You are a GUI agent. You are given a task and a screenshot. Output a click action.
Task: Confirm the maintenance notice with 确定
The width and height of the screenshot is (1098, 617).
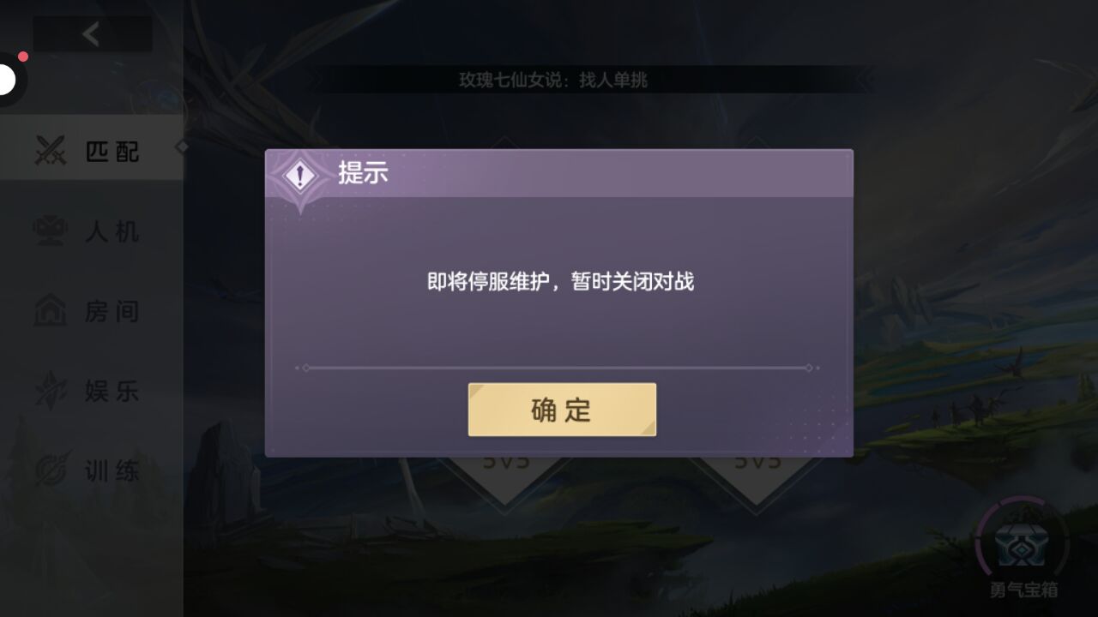pyautogui.click(x=562, y=410)
